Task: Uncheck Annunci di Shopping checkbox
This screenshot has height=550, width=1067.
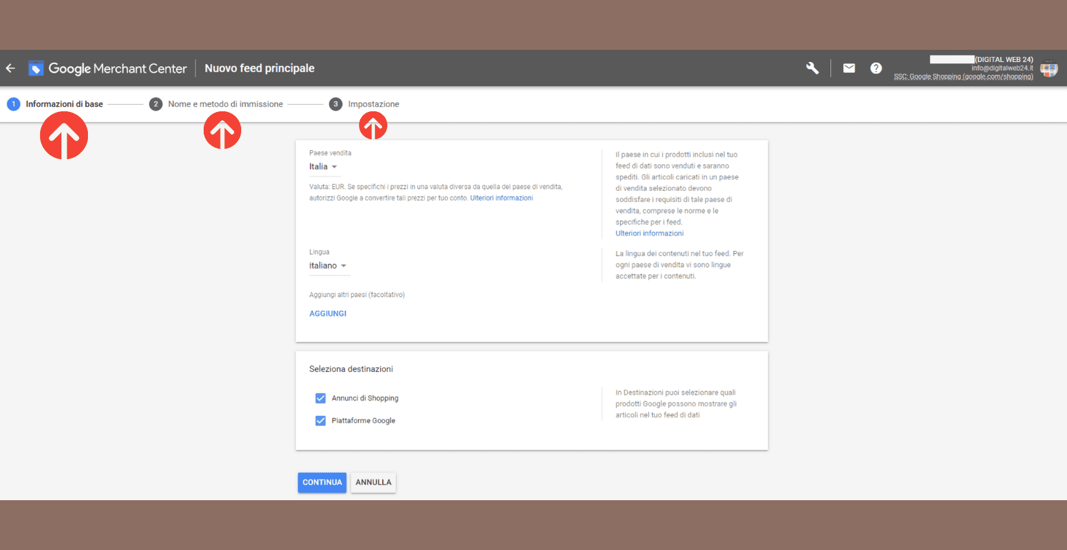Action: (320, 398)
